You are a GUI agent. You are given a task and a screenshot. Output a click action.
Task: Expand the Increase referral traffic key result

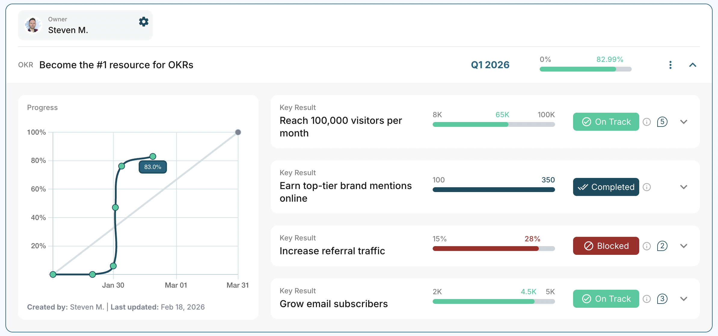tap(684, 246)
